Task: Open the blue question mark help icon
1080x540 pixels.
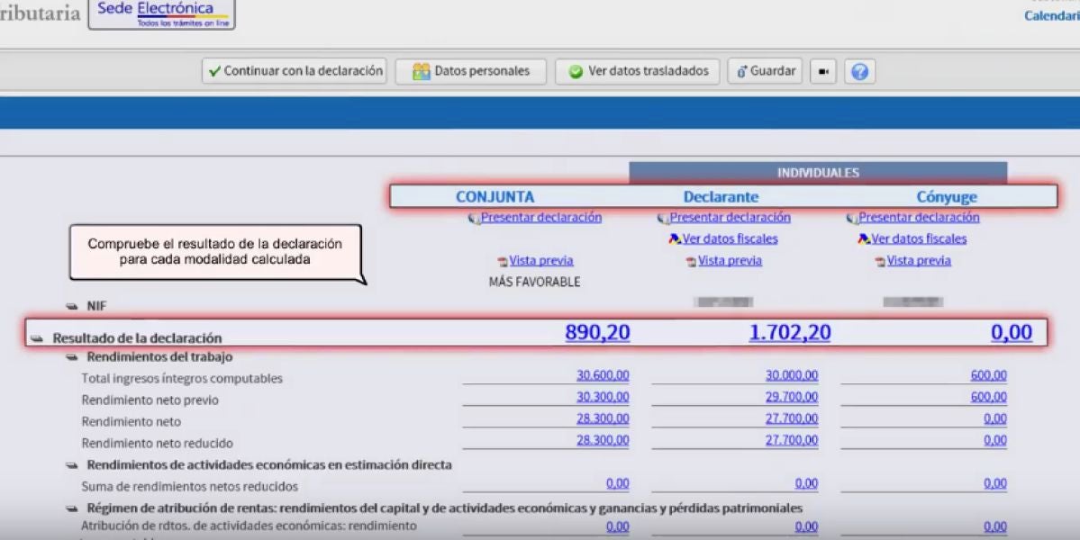Action: [x=859, y=71]
